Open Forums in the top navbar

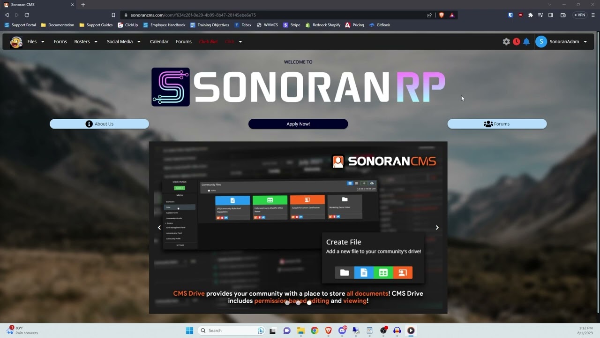point(184,42)
